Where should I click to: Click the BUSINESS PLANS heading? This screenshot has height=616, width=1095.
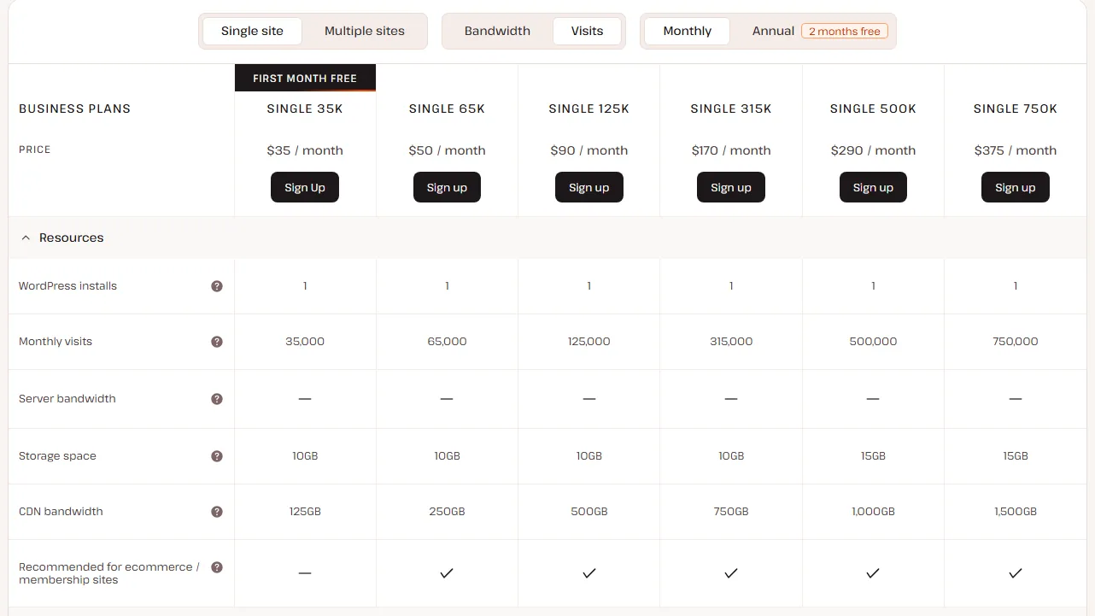click(x=74, y=109)
